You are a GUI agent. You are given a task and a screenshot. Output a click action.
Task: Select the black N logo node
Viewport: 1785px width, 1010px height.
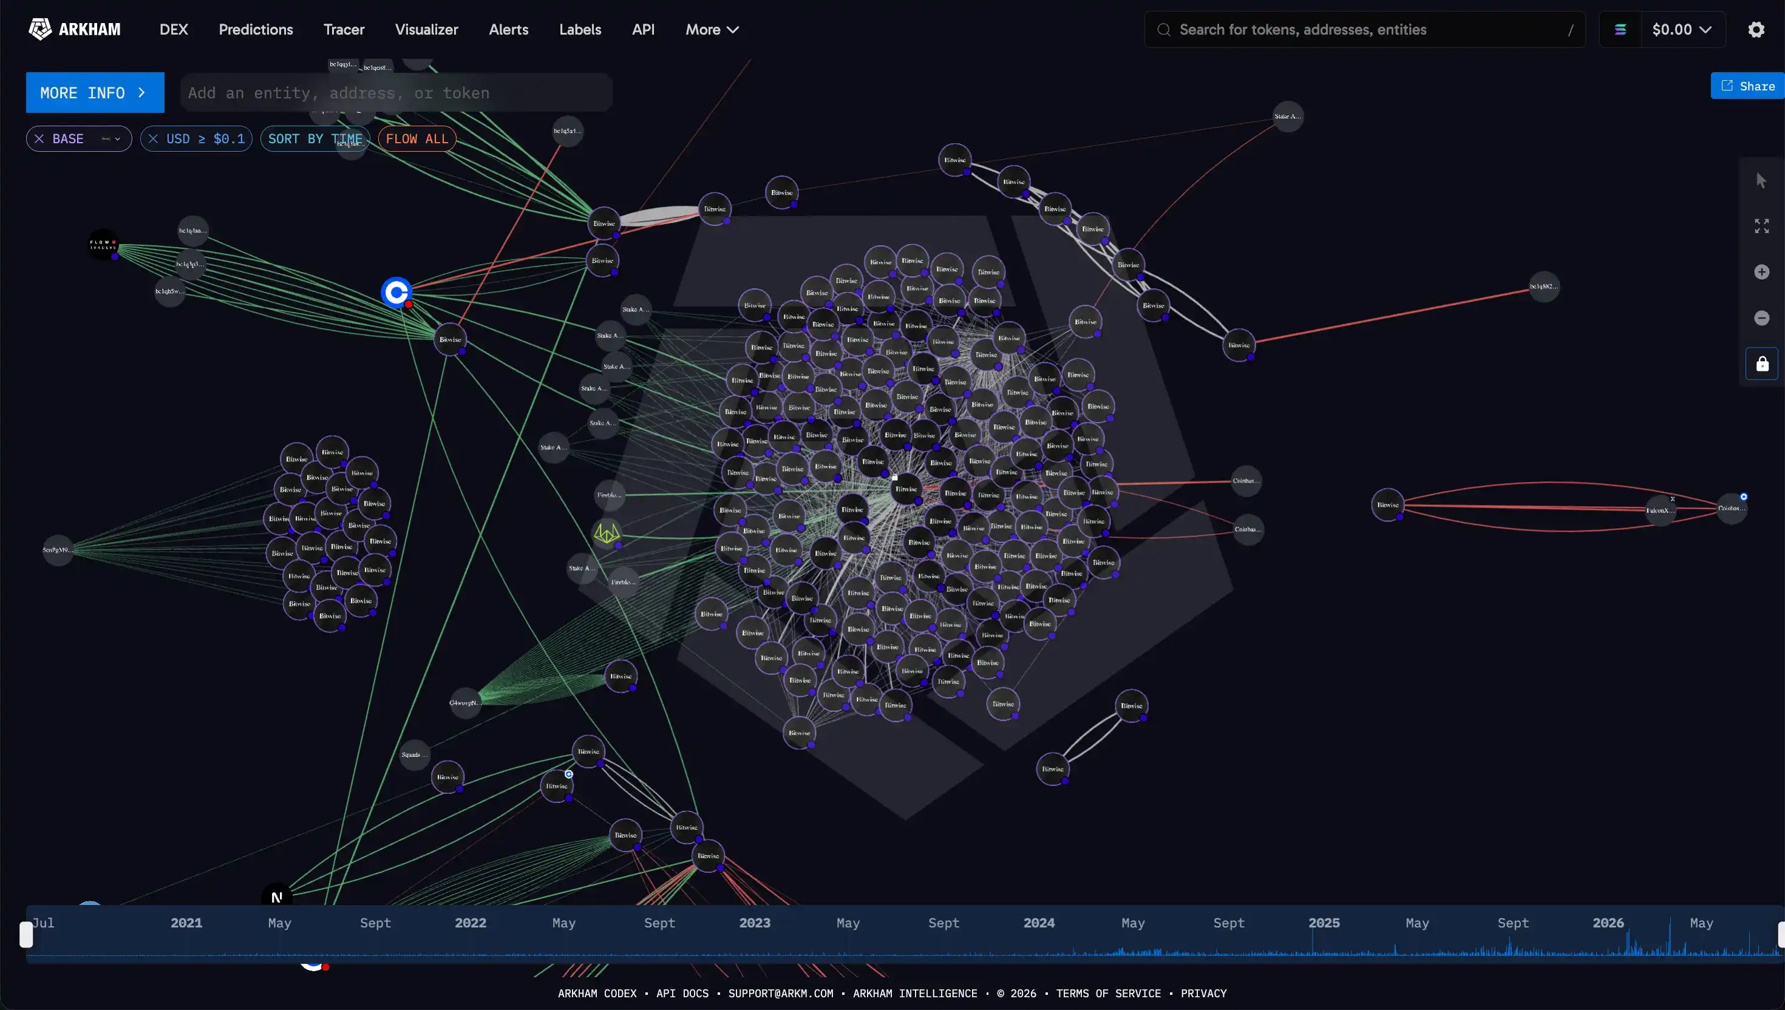coord(277,896)
